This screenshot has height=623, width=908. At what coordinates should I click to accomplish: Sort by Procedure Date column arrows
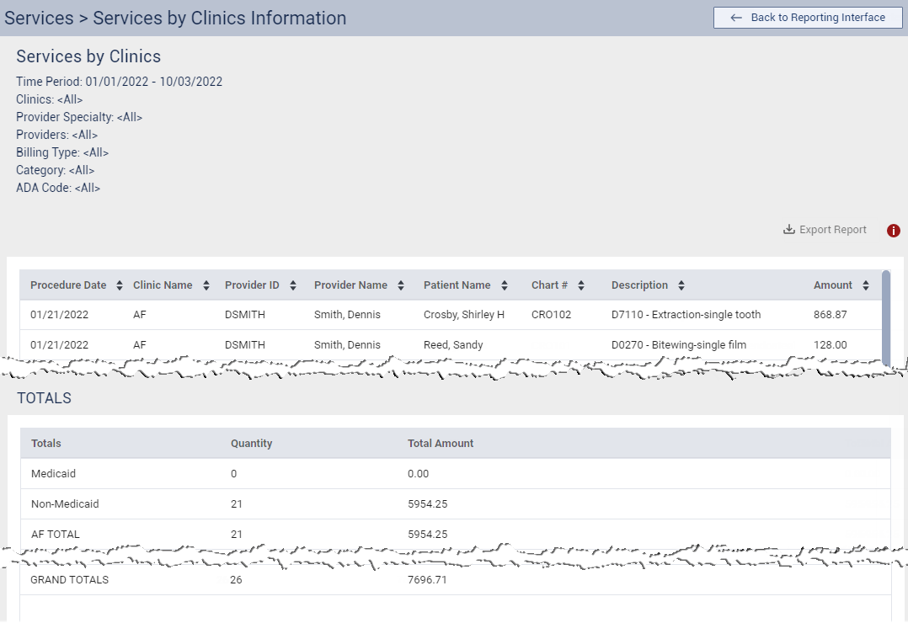(120, 285)
